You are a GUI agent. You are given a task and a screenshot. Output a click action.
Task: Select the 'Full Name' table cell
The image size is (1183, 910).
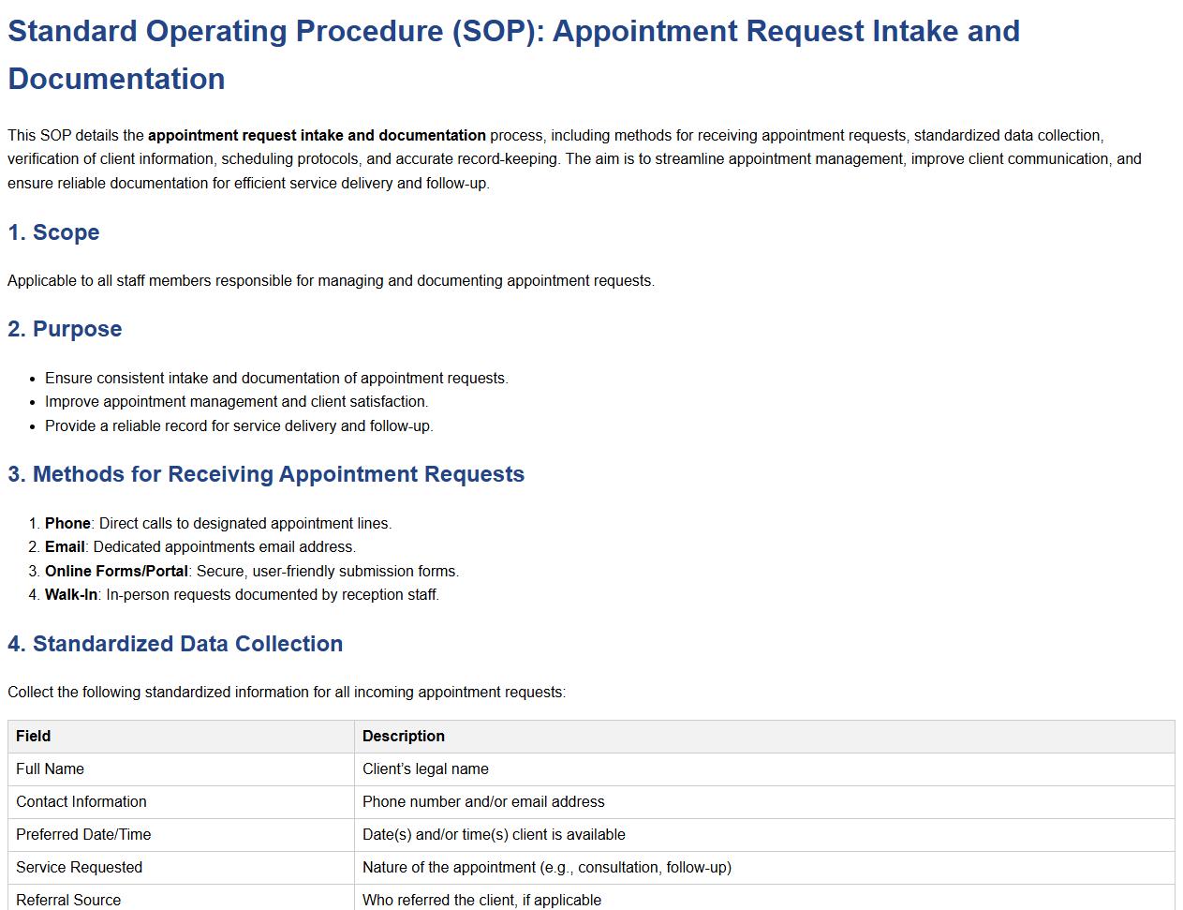pyautogui.click(x=51, y=768)
